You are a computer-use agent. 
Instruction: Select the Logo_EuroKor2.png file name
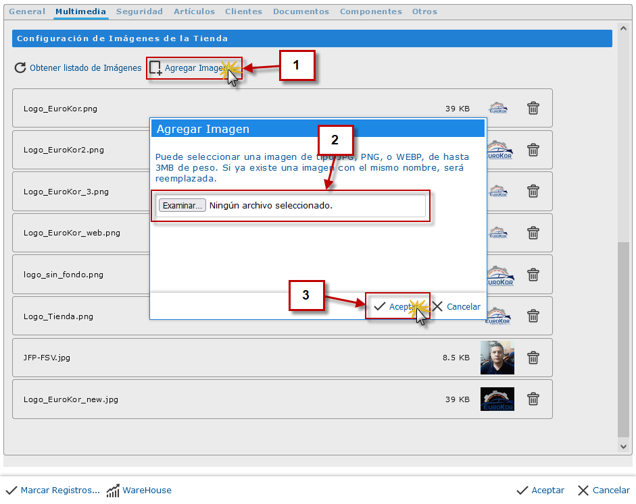click(x=64, y=150)
